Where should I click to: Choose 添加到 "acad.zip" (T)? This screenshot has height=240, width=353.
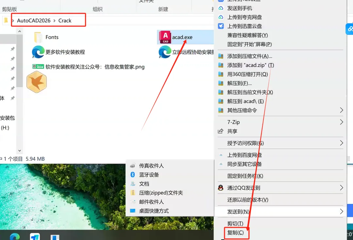[x=251, y=65]
